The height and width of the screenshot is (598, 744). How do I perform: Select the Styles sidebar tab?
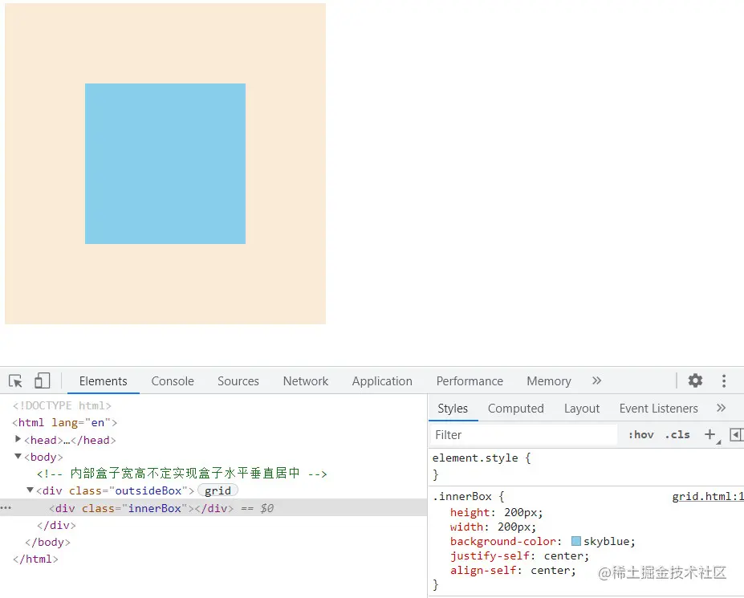[453, 408]
